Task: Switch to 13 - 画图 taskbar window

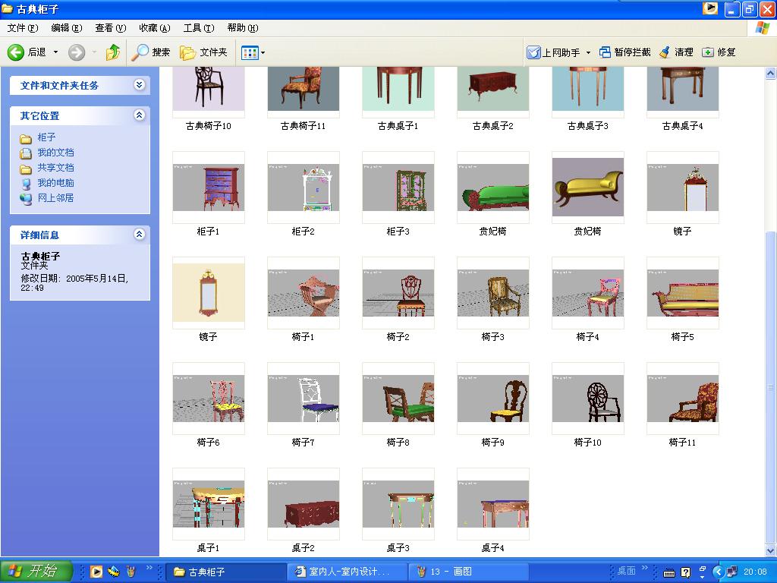Action: tap(468, 572)
